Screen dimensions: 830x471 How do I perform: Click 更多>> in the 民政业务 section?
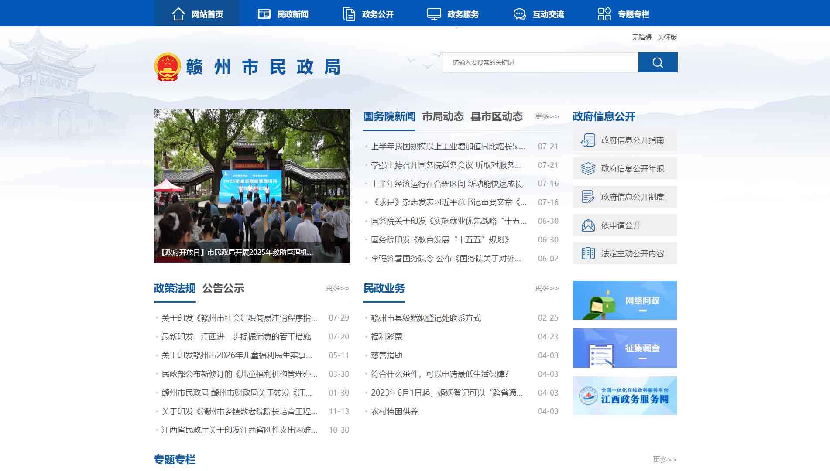pyautogui.click(x=547, y=288)
